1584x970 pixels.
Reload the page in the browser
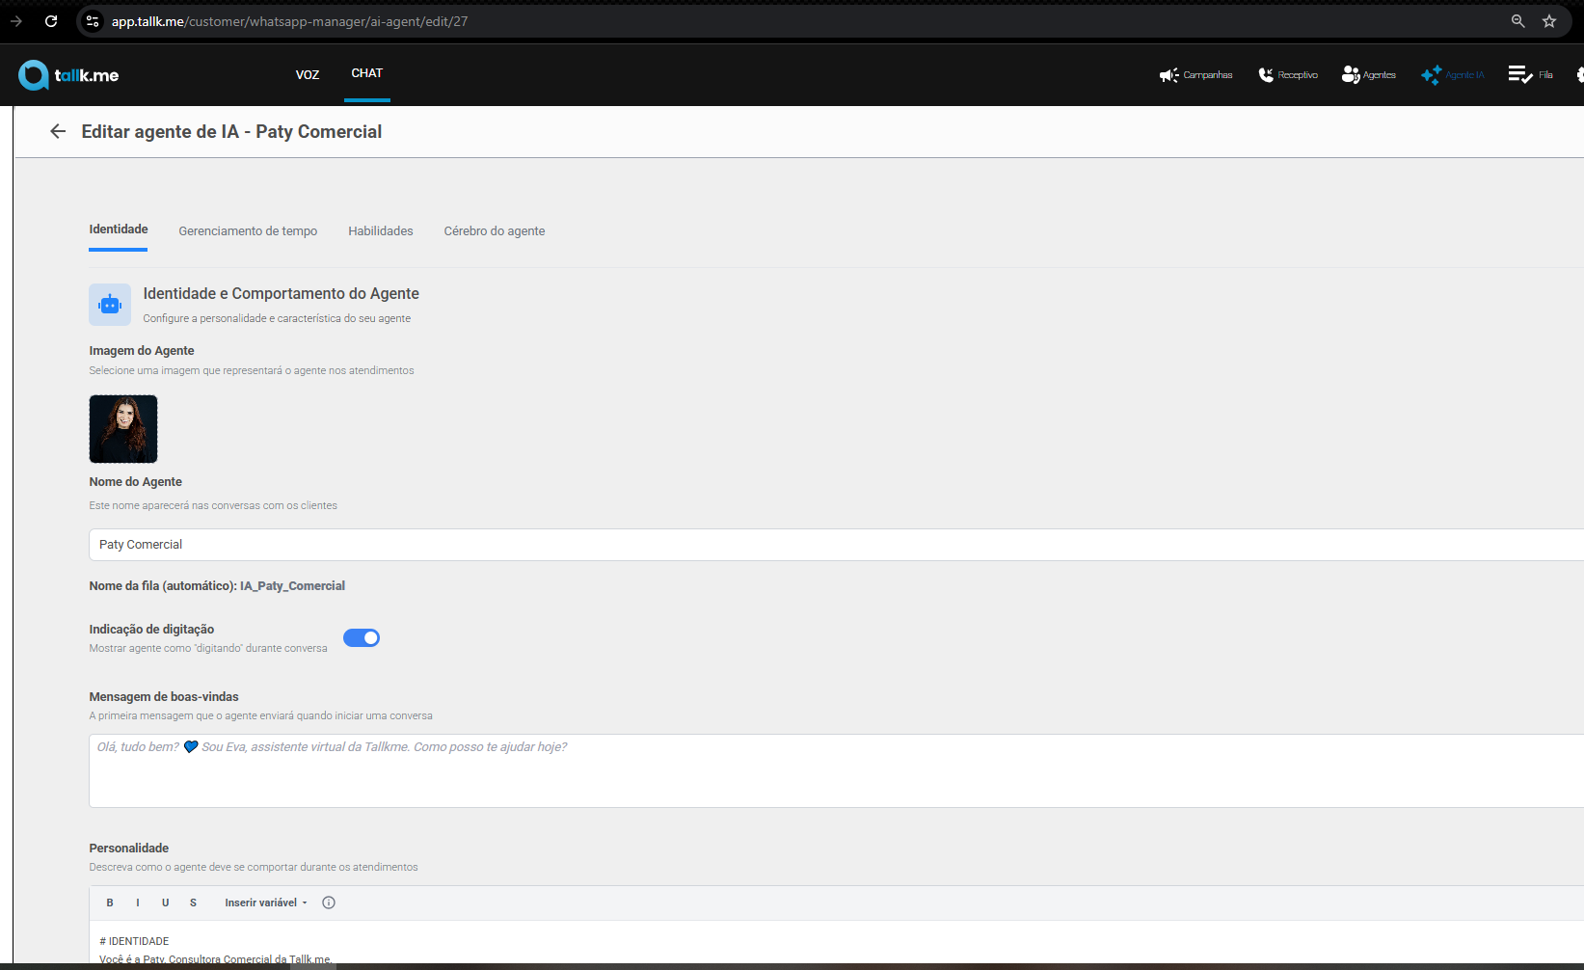pyautogui.click(x=51, y=21)
